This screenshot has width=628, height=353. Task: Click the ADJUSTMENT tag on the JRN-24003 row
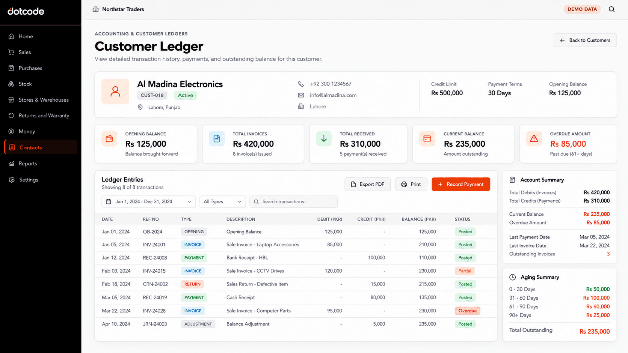click(198, 324)
